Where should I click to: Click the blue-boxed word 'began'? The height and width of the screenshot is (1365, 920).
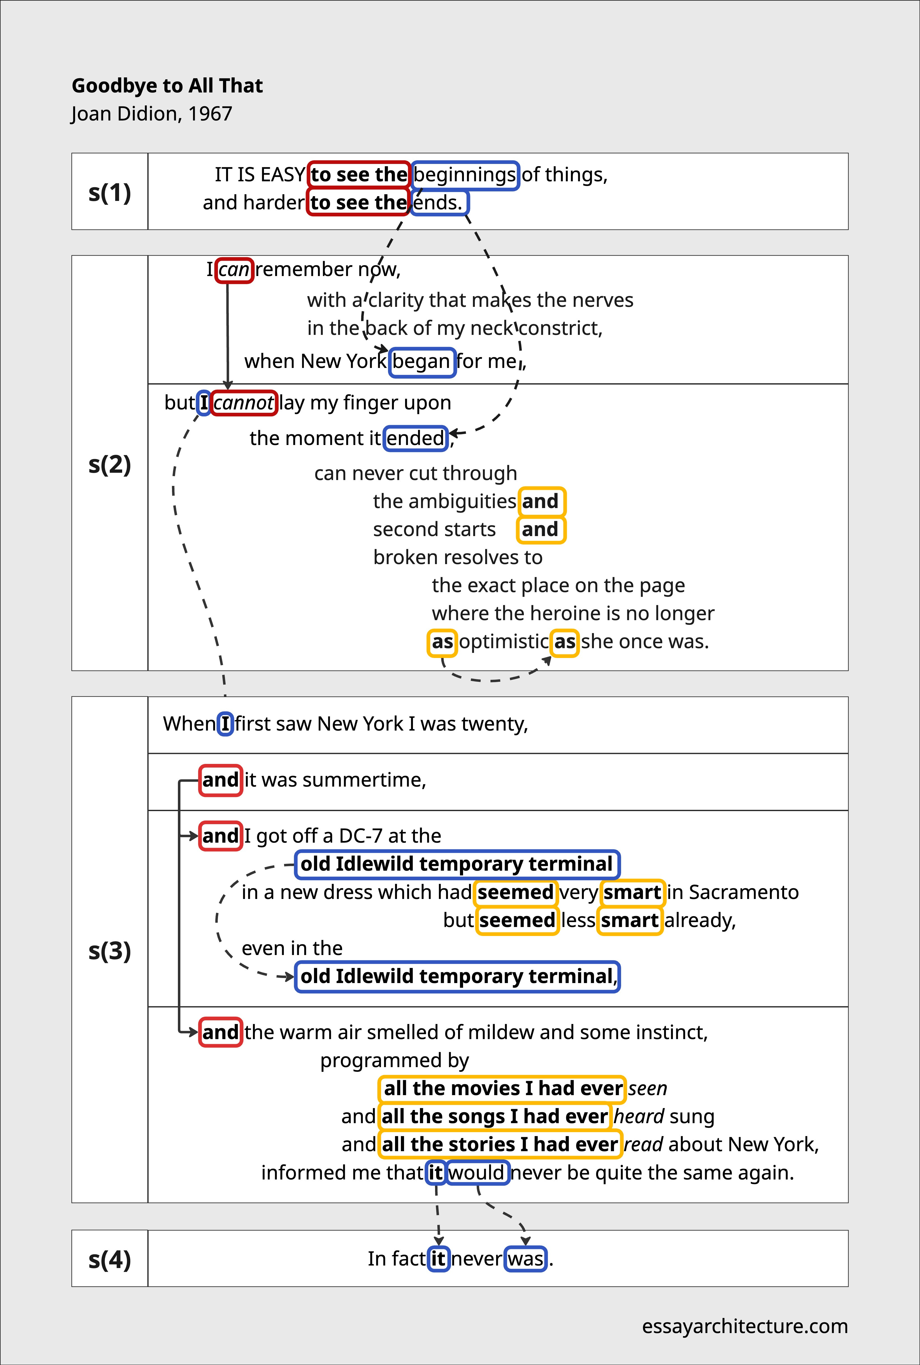(422, 361)
